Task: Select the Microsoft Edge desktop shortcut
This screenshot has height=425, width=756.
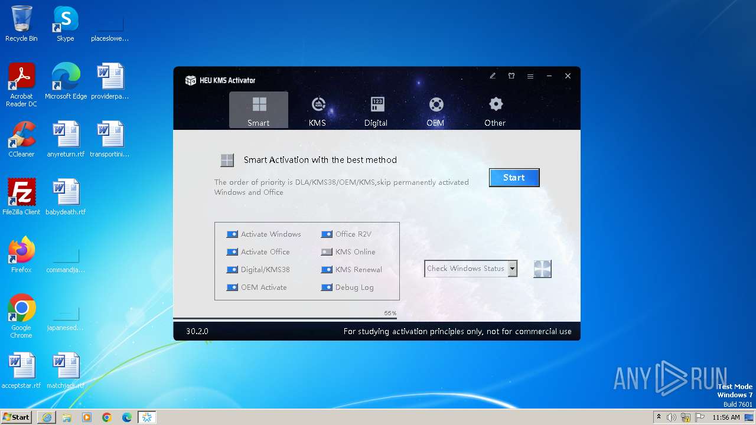Action: [x=66, y=81]
